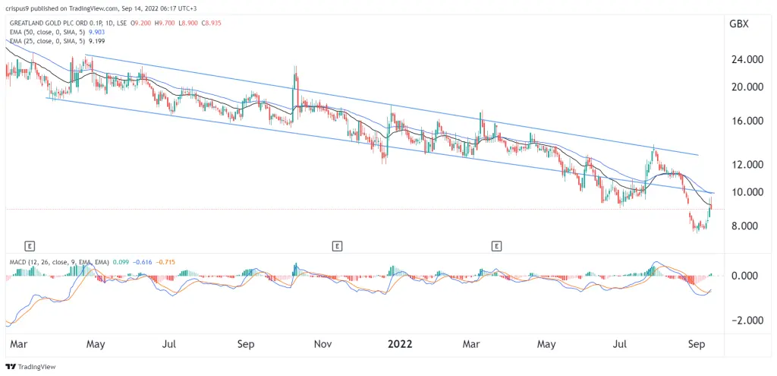The height and width of the screenshot is (376, 777).
Task: Click the first 'May' label on time axis
Action: [x=95, y=344]
